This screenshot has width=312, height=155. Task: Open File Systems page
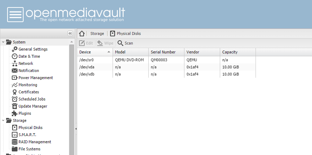pyautogui.click(x=29, y=149)
